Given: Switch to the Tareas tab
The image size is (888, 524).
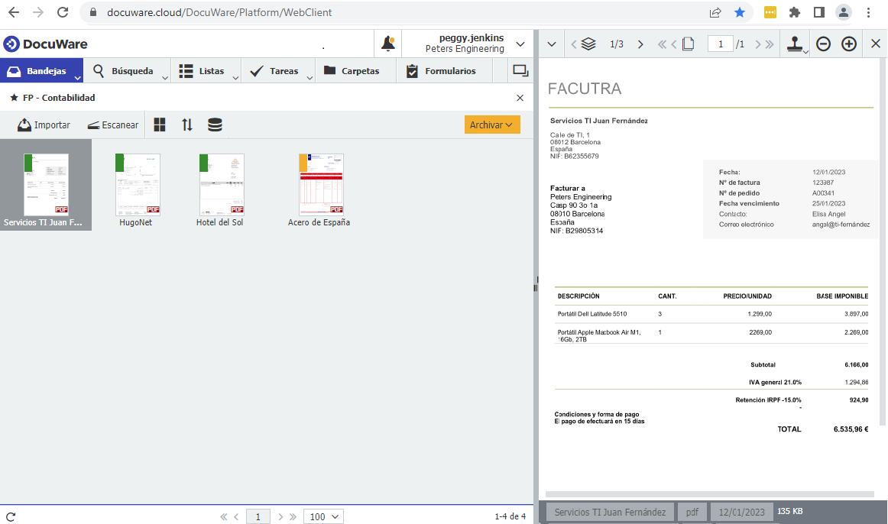Looking at the screenshot, I should [x=277, y=71].
